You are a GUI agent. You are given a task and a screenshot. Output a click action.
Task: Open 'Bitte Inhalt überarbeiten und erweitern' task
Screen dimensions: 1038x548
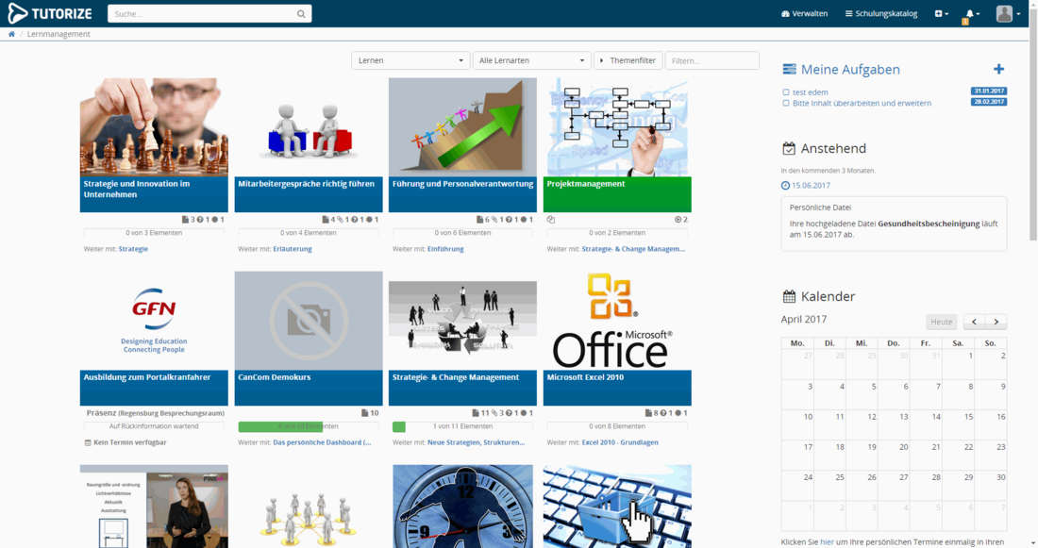pyautogui.click(x=862, y=103)
